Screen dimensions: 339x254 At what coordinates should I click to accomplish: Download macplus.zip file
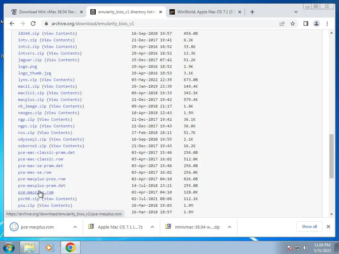(x=31, y=100)
